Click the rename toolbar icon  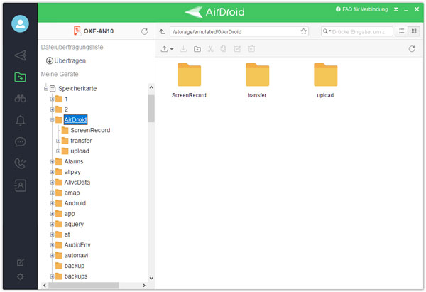click(237, 49)
